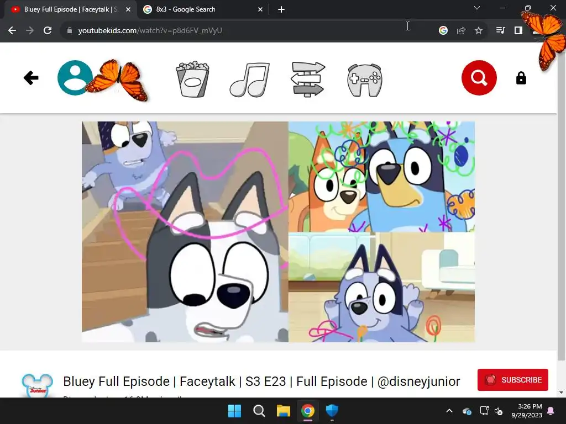Open a new browser tab

point(281,9)
